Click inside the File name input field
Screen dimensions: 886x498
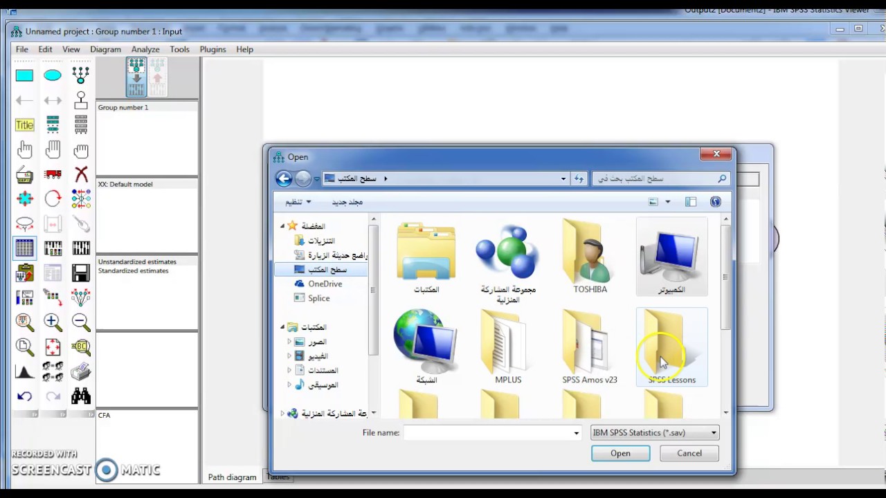point(487,433)
